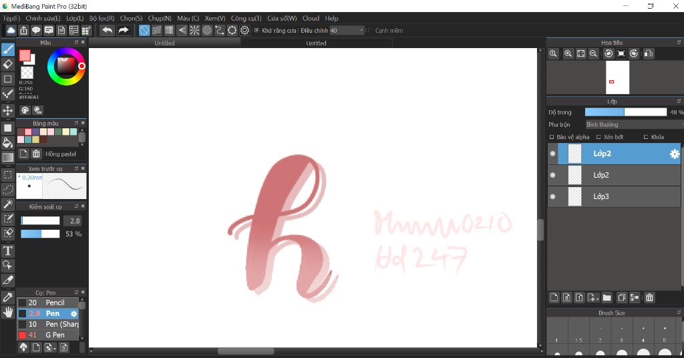Open the Cửa sổ(W) menu
The image size is (684, 358).
click(282, 18)
